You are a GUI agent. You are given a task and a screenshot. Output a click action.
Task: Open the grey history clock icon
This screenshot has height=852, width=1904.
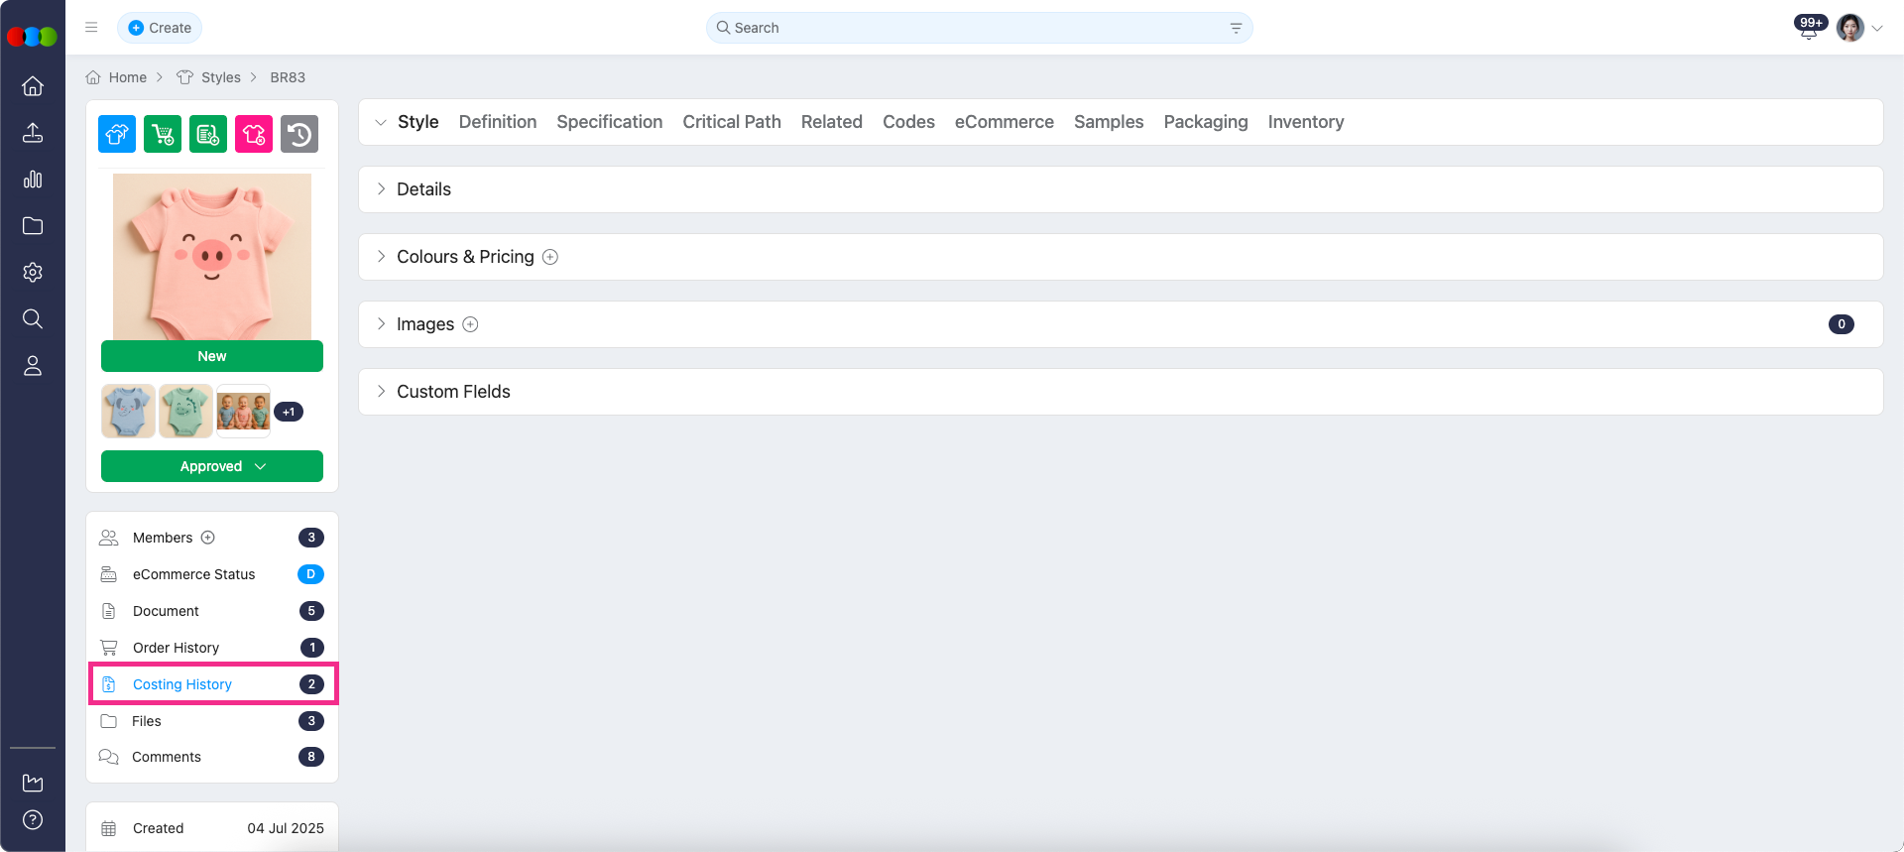coord(299,134)
